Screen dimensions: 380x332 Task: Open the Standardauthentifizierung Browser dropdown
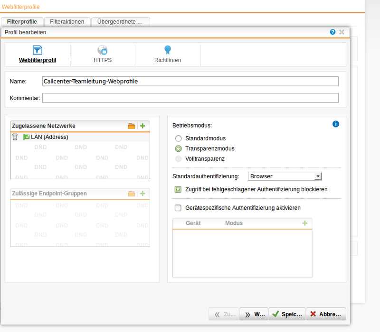tap(318, 175)
